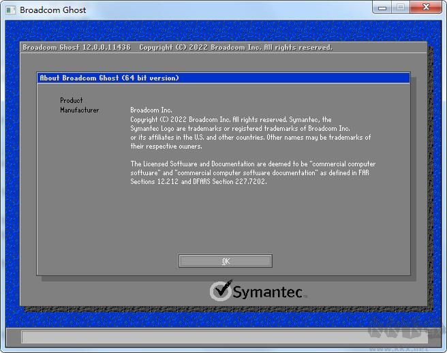The width and height of the screenshot is (447, 353).
Task: Click the 'Manufacturer' label text
Action: coord(79,110)
